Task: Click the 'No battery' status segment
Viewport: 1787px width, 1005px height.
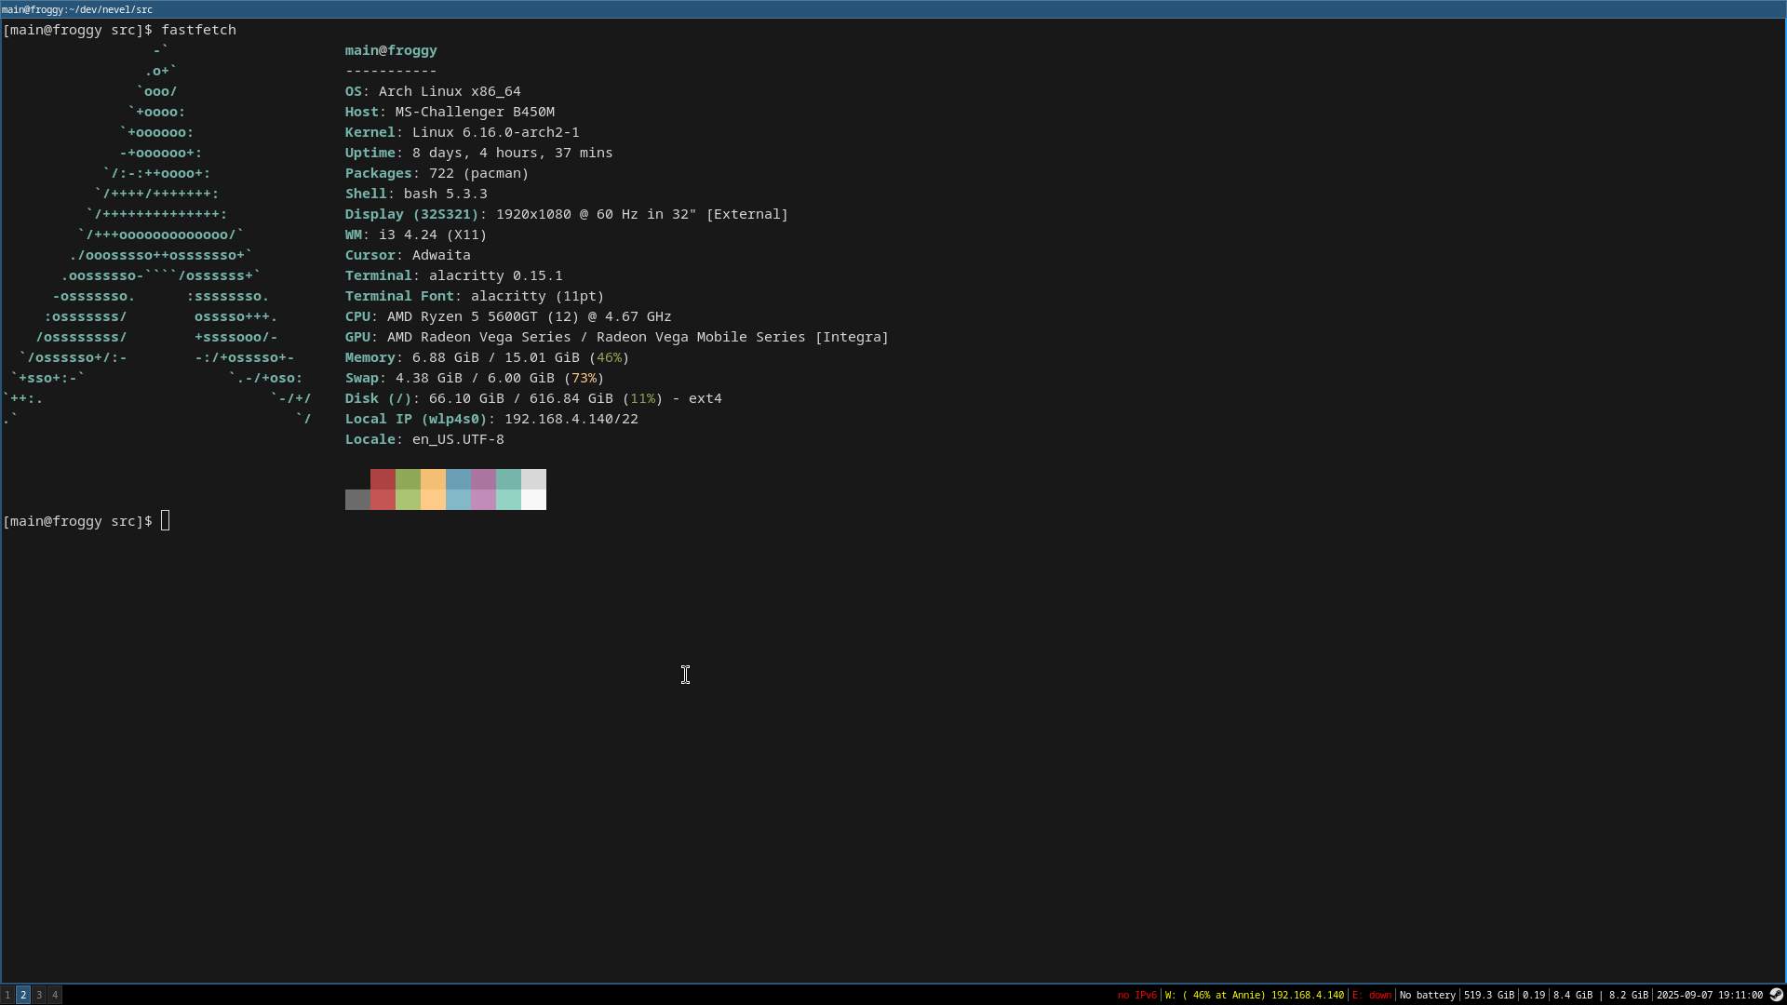Action: [1427, 995]
